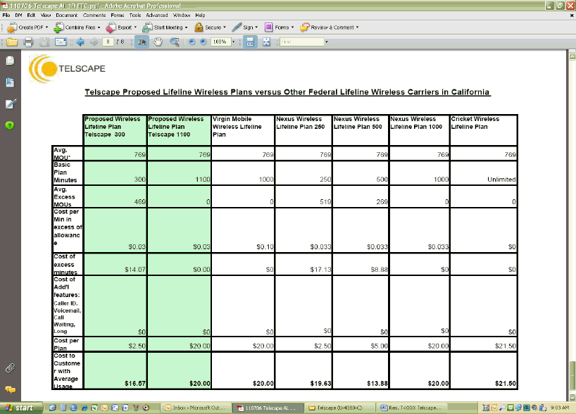
Task: Switch to Inbox - Microsoft Outlook taskbar button
Action: (x=196, y=408)
